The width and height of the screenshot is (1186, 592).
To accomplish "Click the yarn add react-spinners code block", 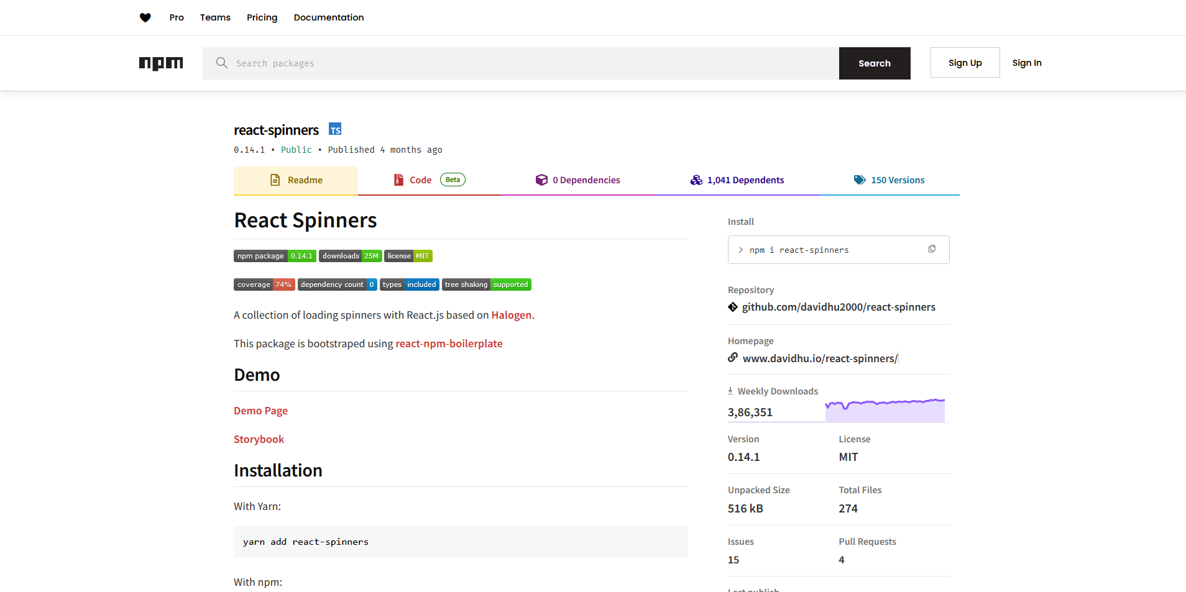I will coord(461,542).
